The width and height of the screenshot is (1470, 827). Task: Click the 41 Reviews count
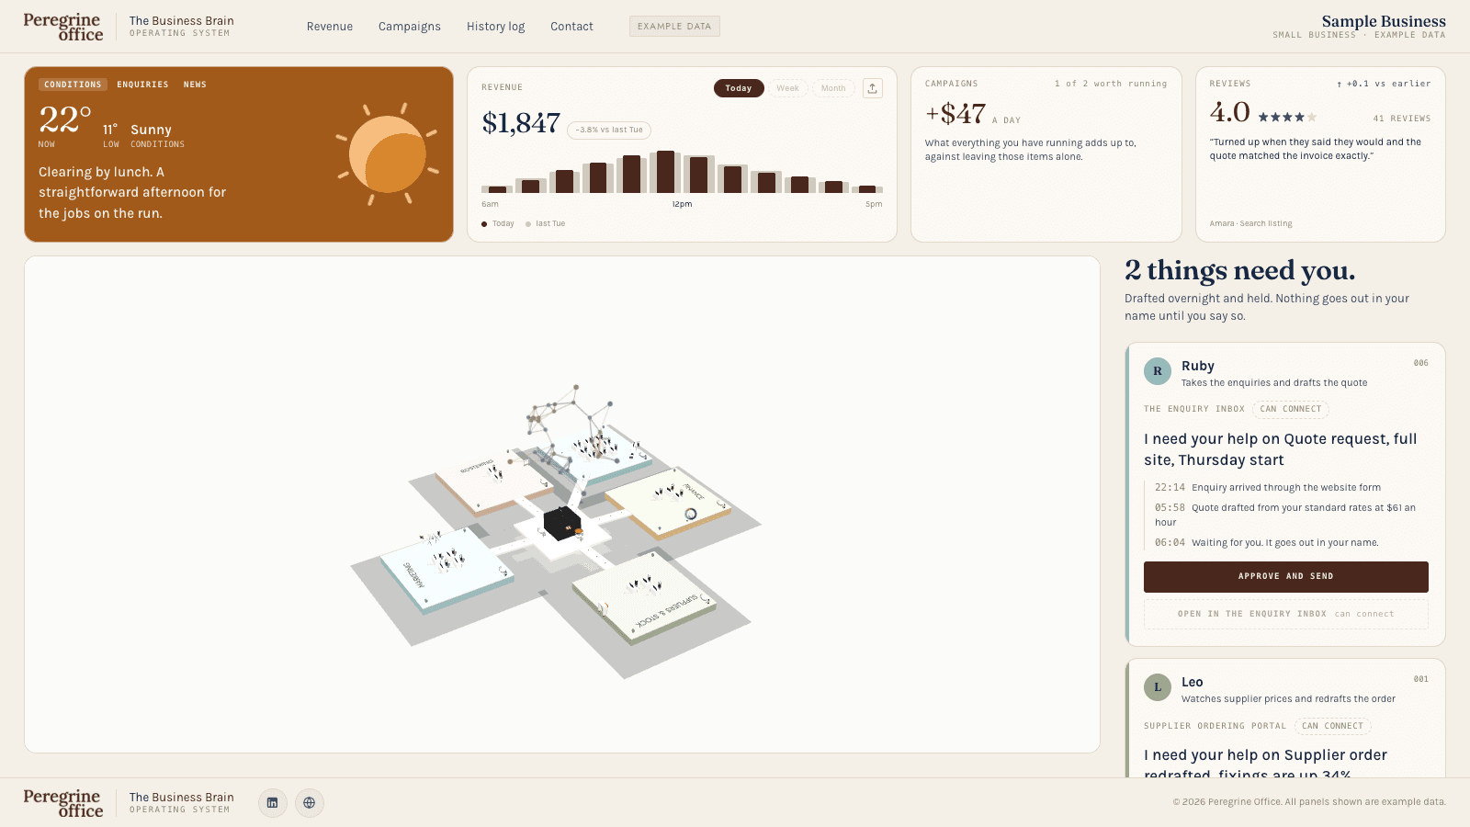[1401, 119]
